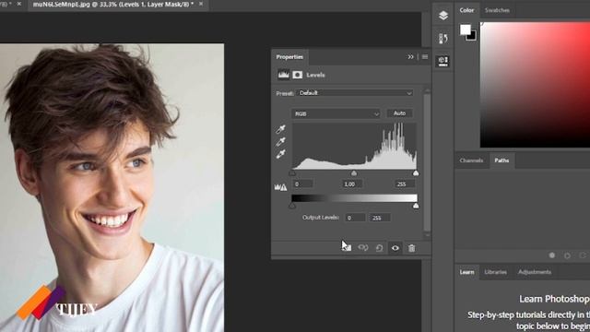
Task: Clip adjustment to layer below icon
Action: pos(347,248)
